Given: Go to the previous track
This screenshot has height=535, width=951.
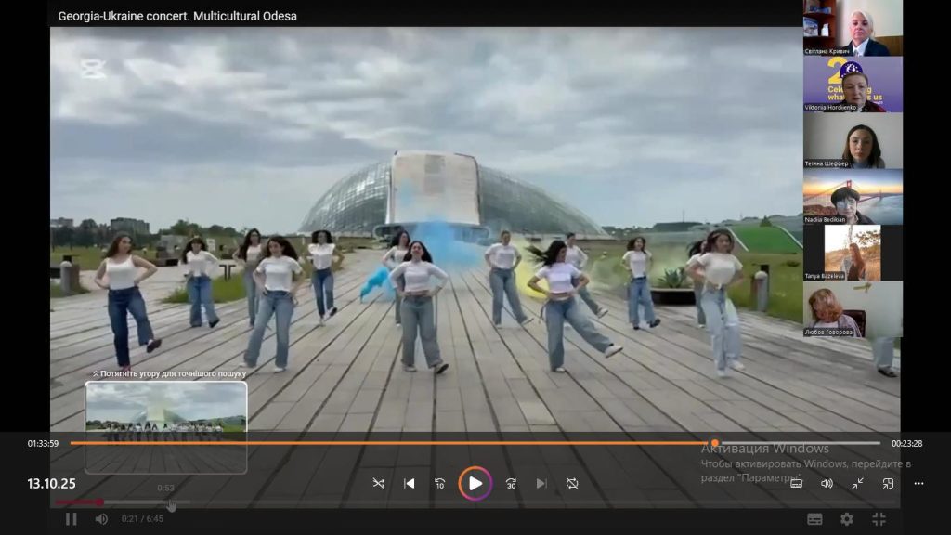Looking at the screenshot, I should coord(409,483).
